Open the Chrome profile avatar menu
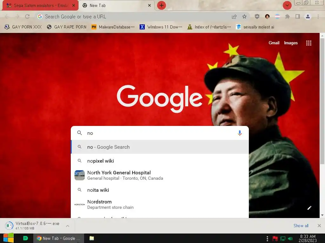 (x=308, y=16)
